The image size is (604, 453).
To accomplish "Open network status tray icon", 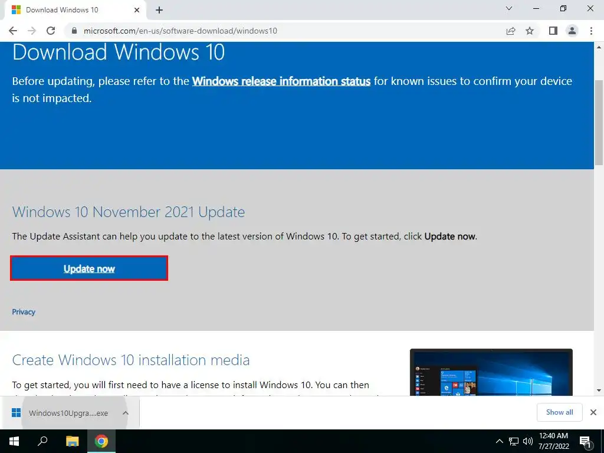I will (x=514, y=441).
